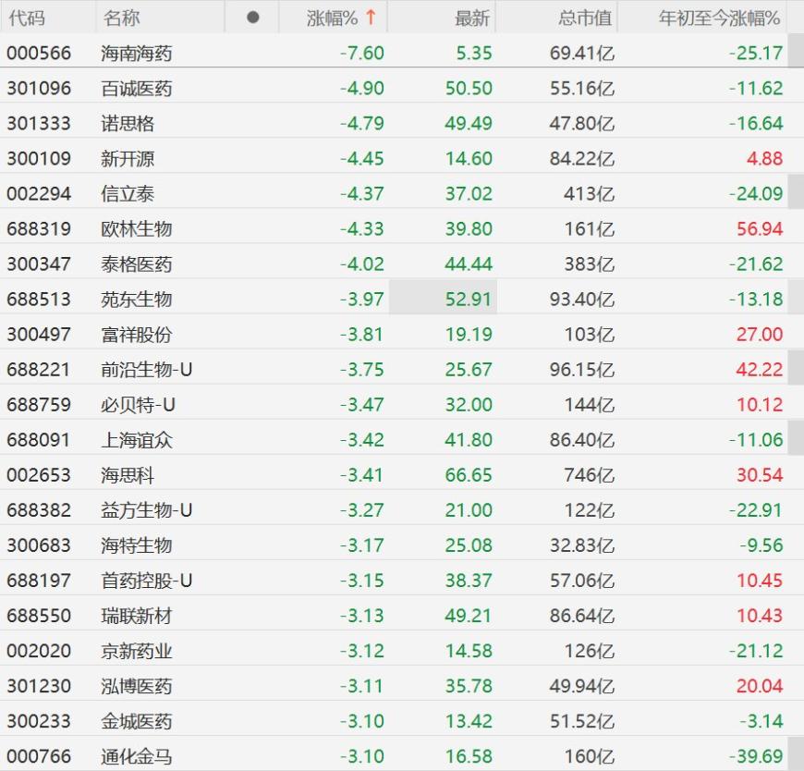
Task: Click latest price 50.50
Action: tap(469, 88)
